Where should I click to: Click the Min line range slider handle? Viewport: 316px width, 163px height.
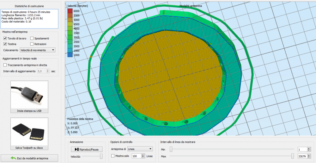click(171, 149)
